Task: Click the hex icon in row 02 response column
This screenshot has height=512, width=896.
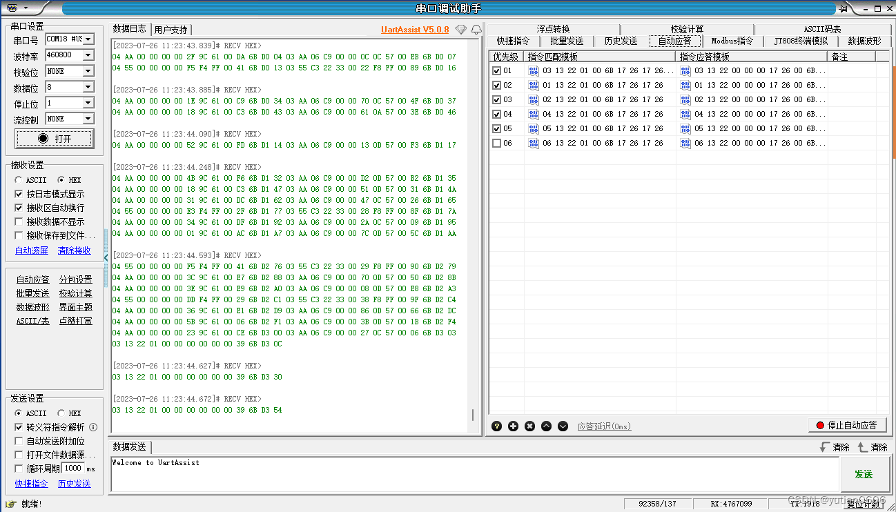Action: pos(685,85)
